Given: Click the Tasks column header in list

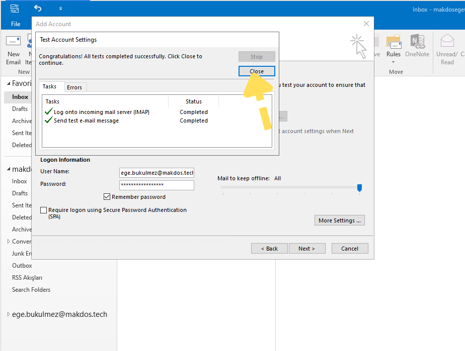Looking at the screenshot, I should tap(105, 101).
